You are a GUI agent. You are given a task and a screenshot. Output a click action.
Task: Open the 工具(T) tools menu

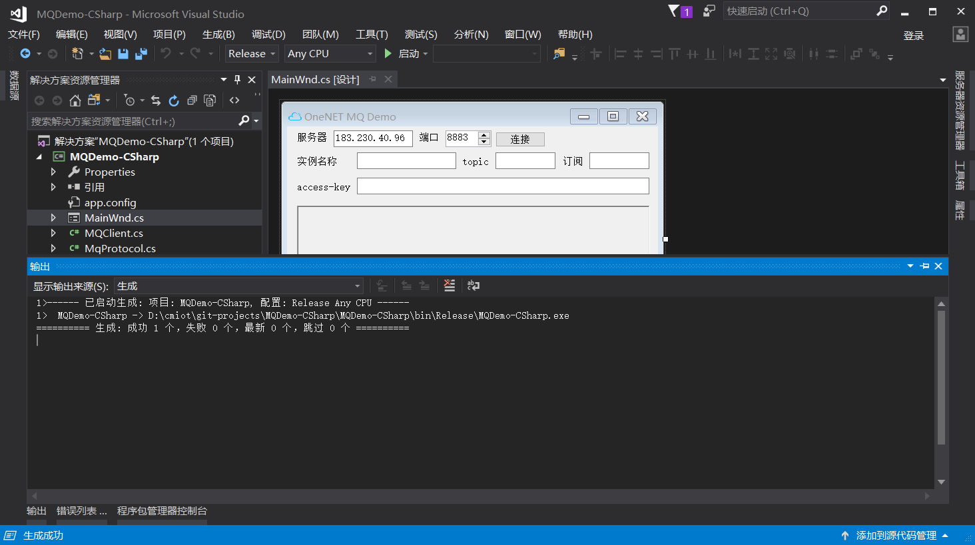(372, 35)
